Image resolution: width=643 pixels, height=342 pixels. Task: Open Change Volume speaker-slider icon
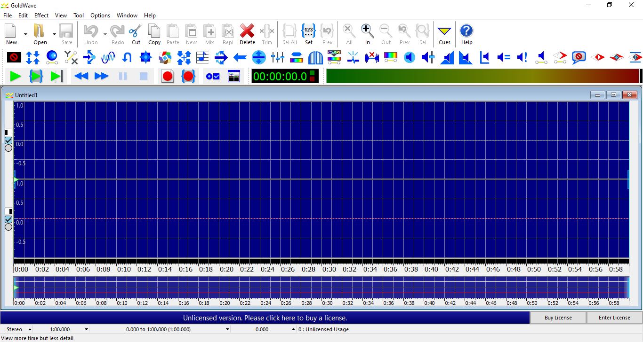point(428,58)
